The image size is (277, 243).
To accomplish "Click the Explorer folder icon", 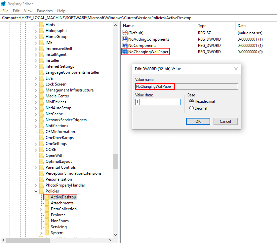I will (47, 215).
